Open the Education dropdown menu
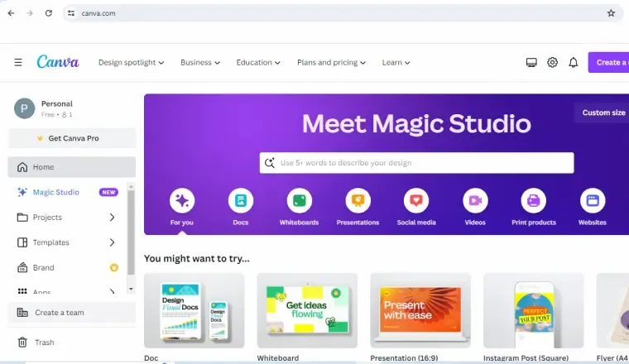Image resolution: width=629 pixels, height=364 pixels. [258, 63]
